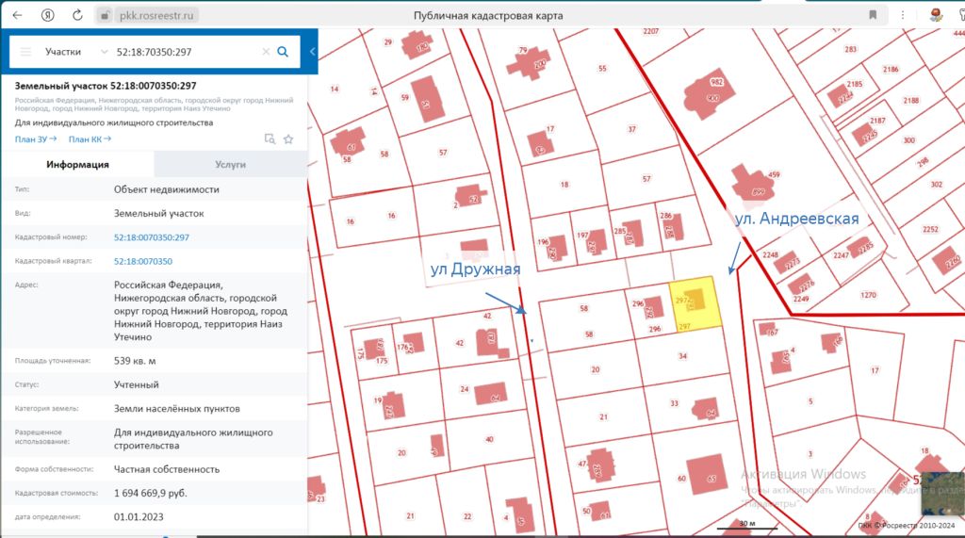Collapse the side panel with chevron arrow
This screenshot has width=965, height=538.
point(312,52)
